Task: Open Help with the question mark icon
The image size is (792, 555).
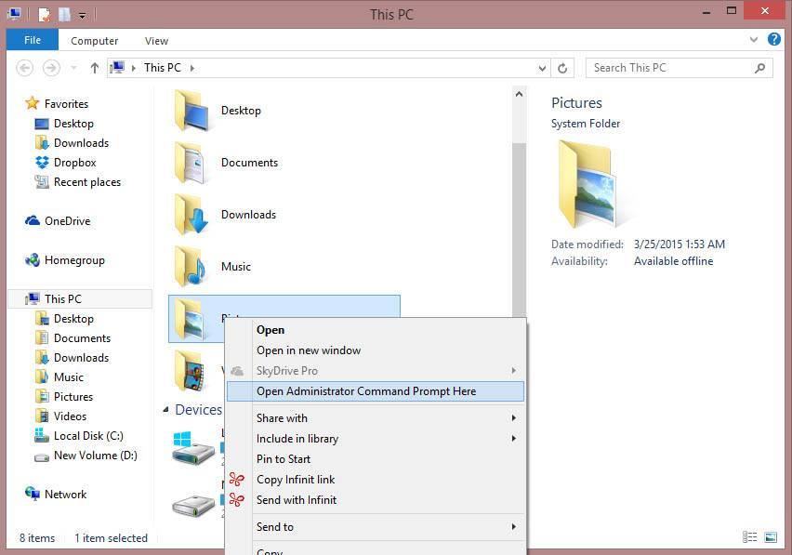Action: point(774,39)
